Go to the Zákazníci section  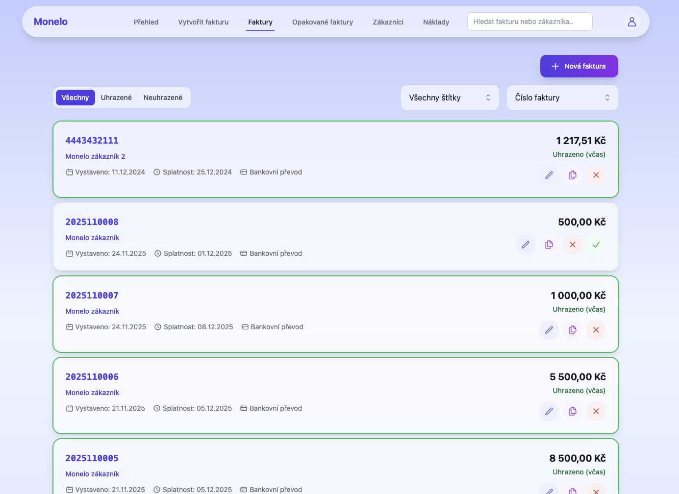click(x=388, y=22)
